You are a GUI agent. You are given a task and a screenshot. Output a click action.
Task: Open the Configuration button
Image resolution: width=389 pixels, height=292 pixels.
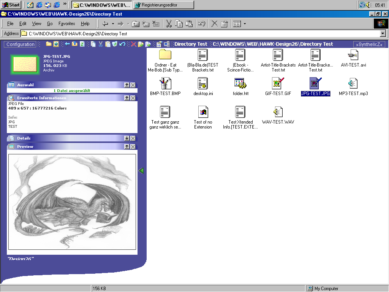[21, 44]
